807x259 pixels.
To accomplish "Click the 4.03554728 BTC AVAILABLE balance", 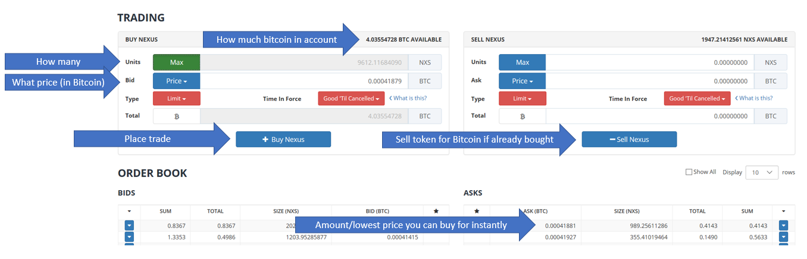I will [403, 40].
